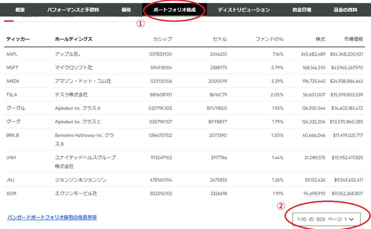Select the JNJ ticker cell
The width and height of the screenshot is (371, 229).
pos(10,180)
